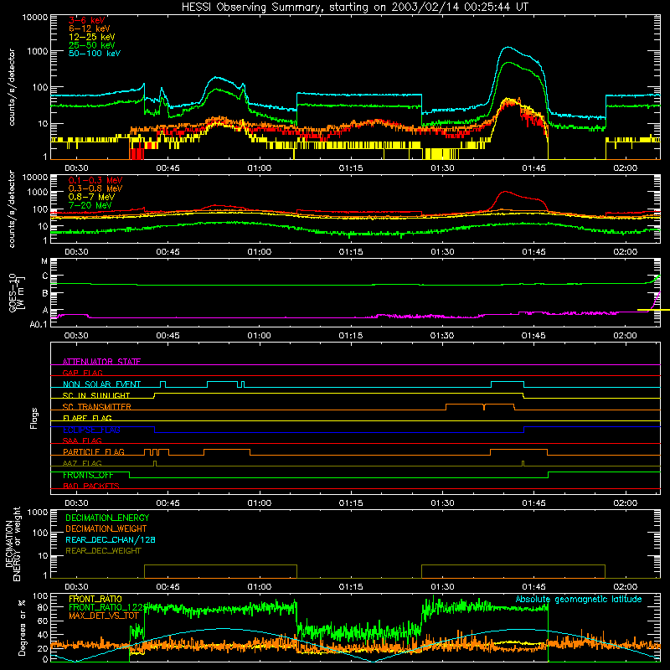Select the "50-100 keV" legend label
Image resolution: width=670 pixels, height=670 pixels.
pos(94,54)
